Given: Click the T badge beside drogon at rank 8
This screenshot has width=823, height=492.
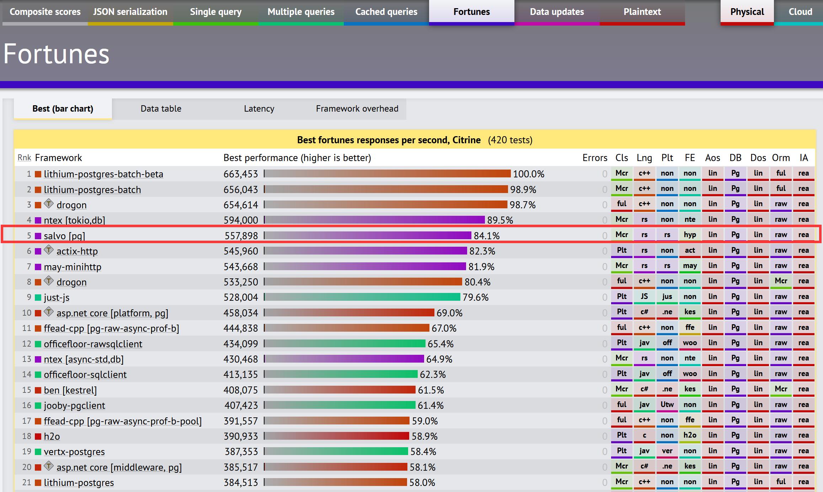Looking at the screenshot, I should tap(49, 281).
